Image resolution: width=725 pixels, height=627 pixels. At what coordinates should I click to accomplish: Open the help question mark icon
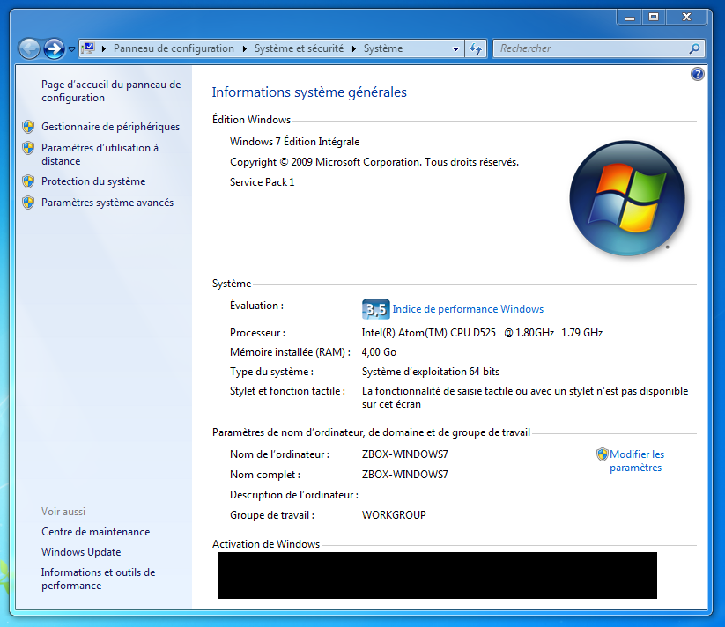pyautogui.click(x=698, y=75)
